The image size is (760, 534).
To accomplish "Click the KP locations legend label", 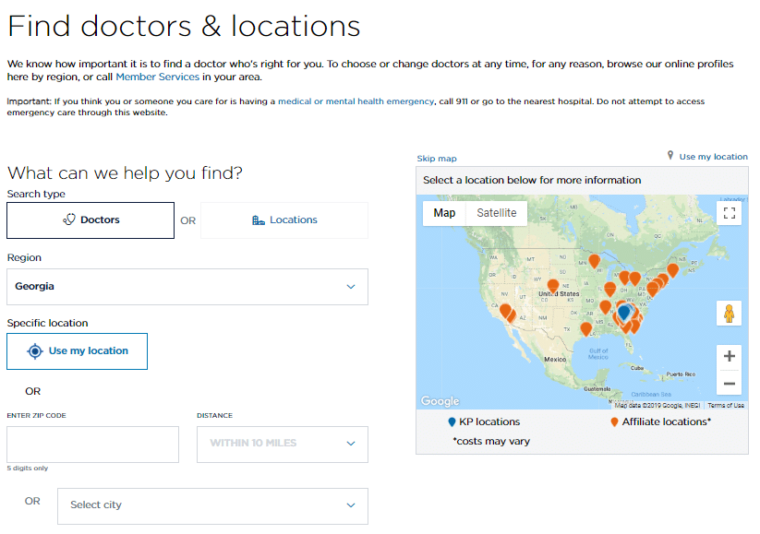I will pyautogui.click(x=489, y=421).
